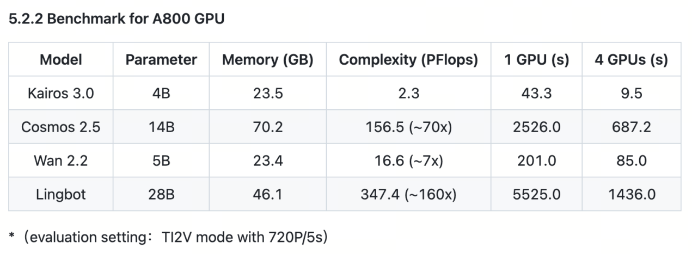Viewport: 692px width, 254px height.
Task: Click the 347.4 (~160x) complexity value
Action: click(408, 194)
